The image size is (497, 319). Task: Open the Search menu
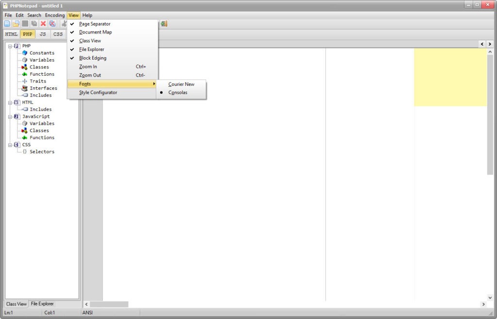[34, 15]
